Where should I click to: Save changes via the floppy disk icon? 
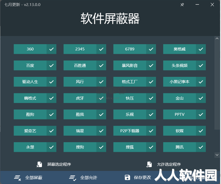coord(127,177)
